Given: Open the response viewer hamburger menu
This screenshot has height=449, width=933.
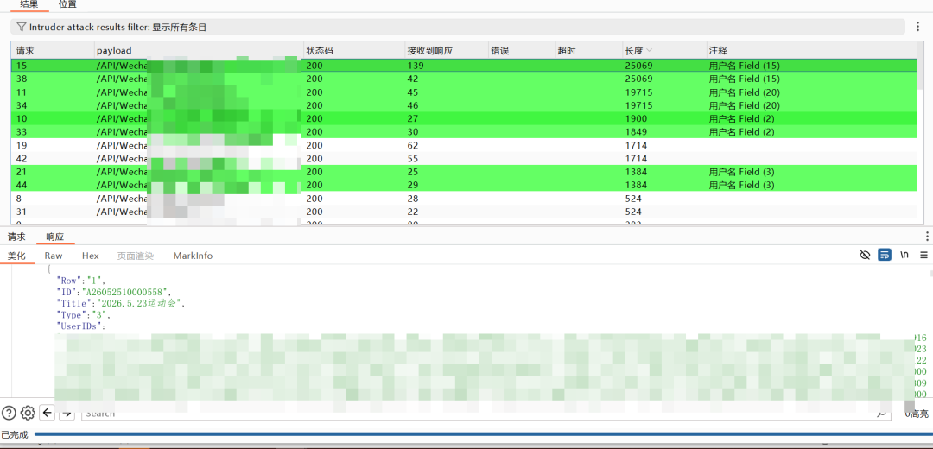Looking at the screenshot, I should (x=924, y=255).
